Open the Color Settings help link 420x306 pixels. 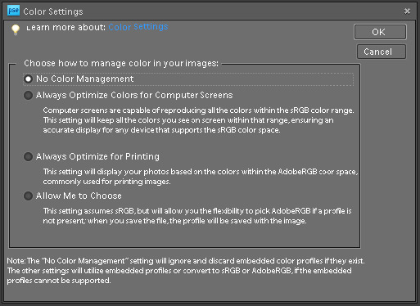point(138,27)
